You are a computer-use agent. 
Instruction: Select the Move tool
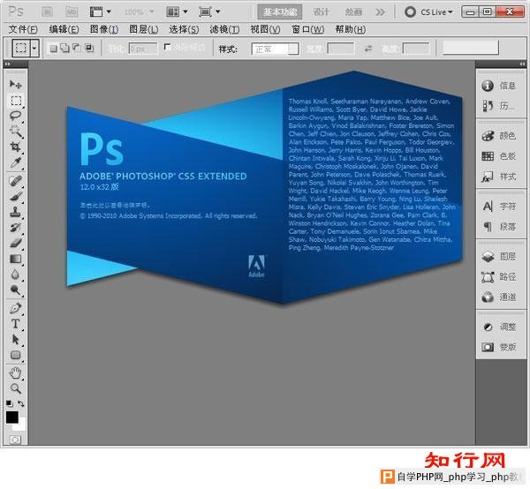(x=15, y=84)
